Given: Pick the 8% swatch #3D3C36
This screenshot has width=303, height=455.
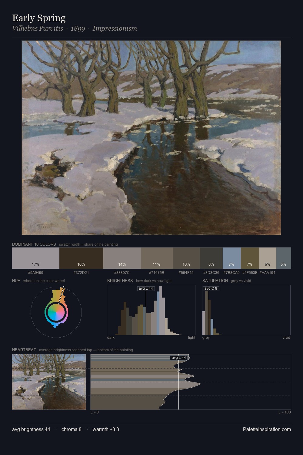Looking at the screenshot, I should coord(211,258).
